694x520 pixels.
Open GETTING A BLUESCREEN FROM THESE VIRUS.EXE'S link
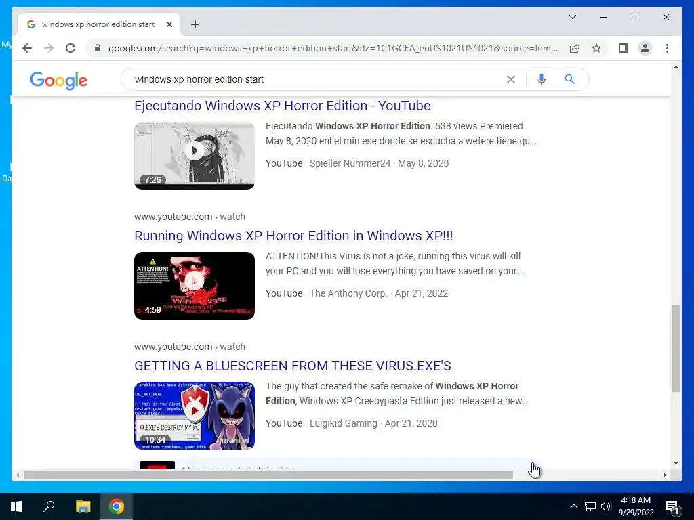pyautogui.click(x=293, y=366)
